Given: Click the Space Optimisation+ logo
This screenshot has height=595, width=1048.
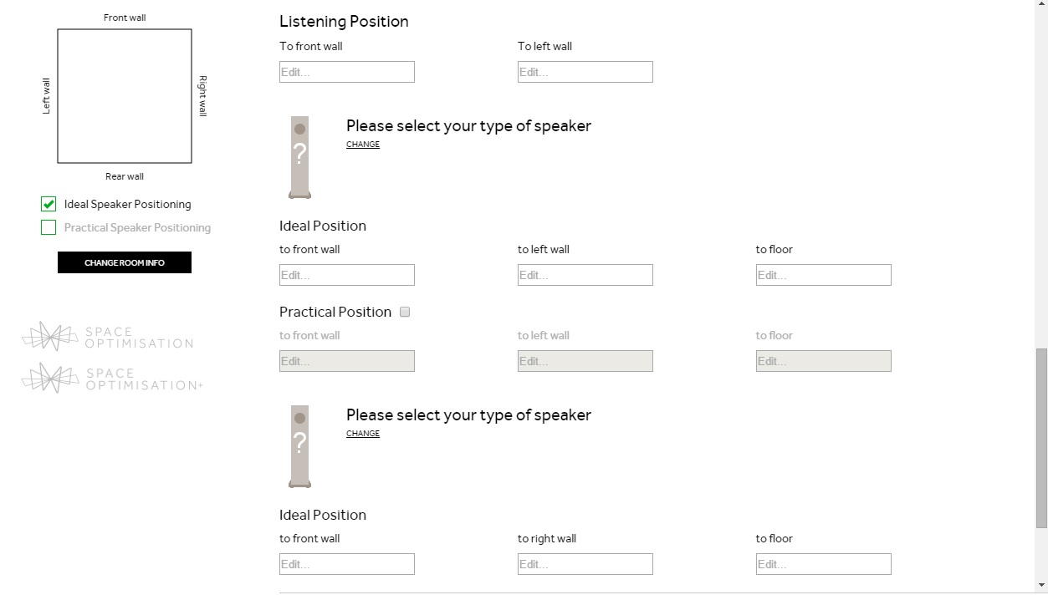Looking at the screenshot, I should click(x=112, y=378).
